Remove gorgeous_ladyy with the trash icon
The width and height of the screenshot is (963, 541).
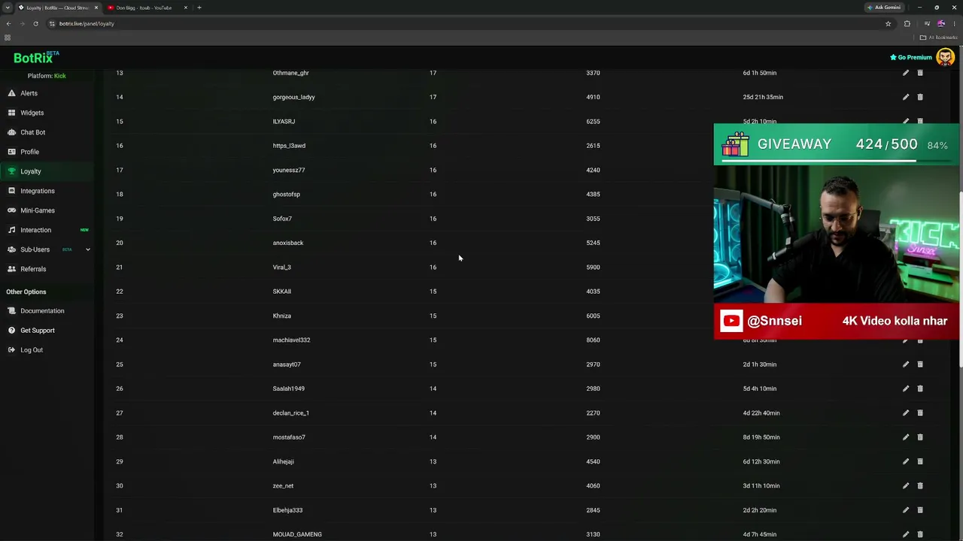point(920,97)
